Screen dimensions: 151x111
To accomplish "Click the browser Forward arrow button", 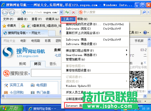I will [x=12, y=12].
